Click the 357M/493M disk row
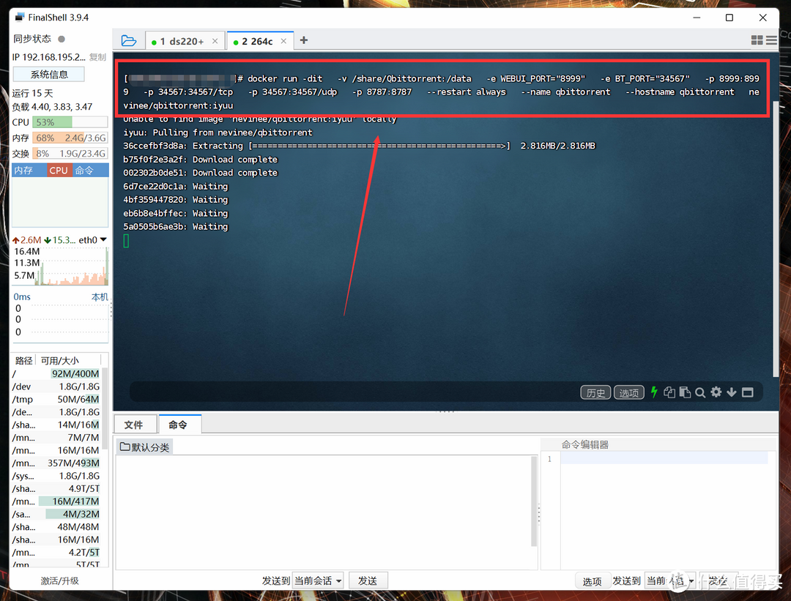 (56, 463)
